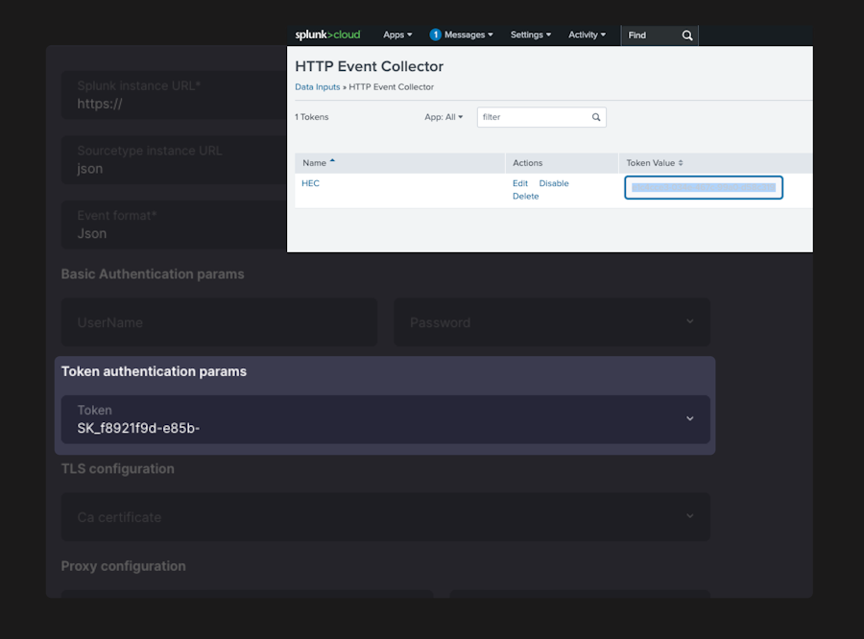Screen dimensions: 864x639
Task: Click the filter search magnifier icon
Action: 596,117
